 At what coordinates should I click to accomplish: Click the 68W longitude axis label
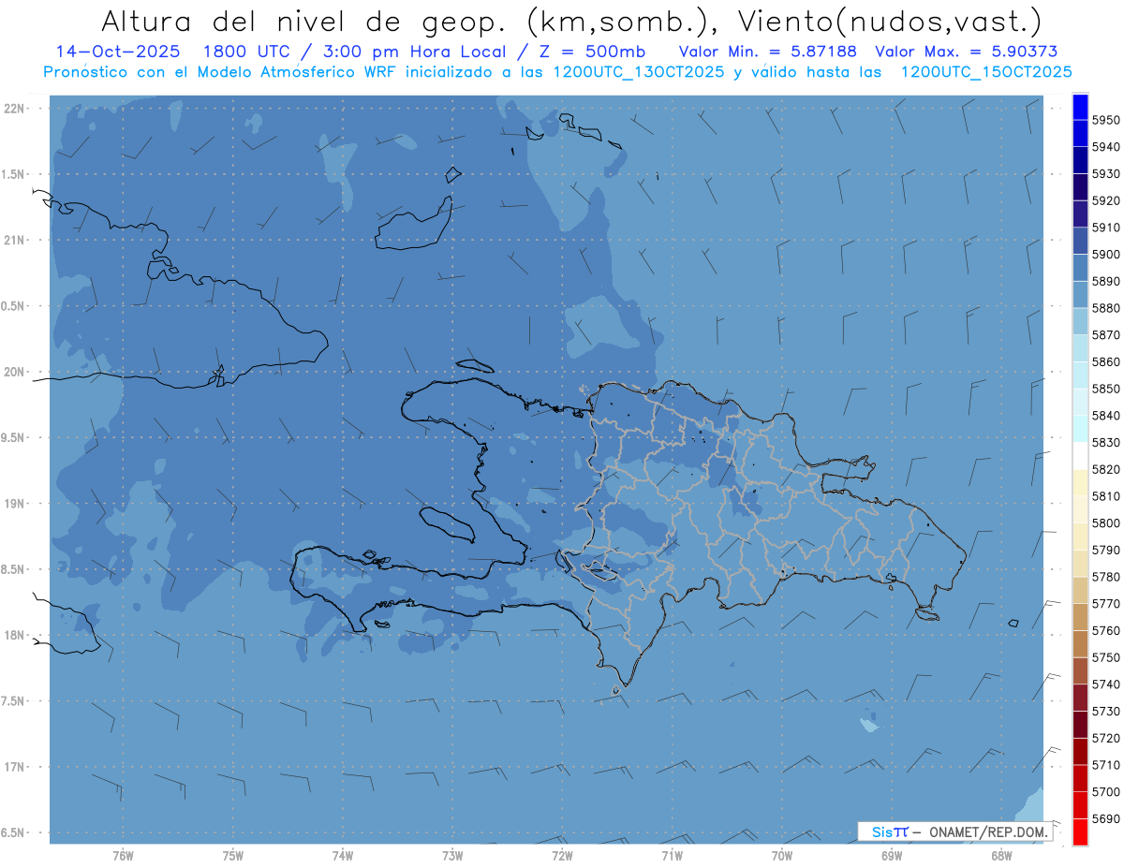1001,855
